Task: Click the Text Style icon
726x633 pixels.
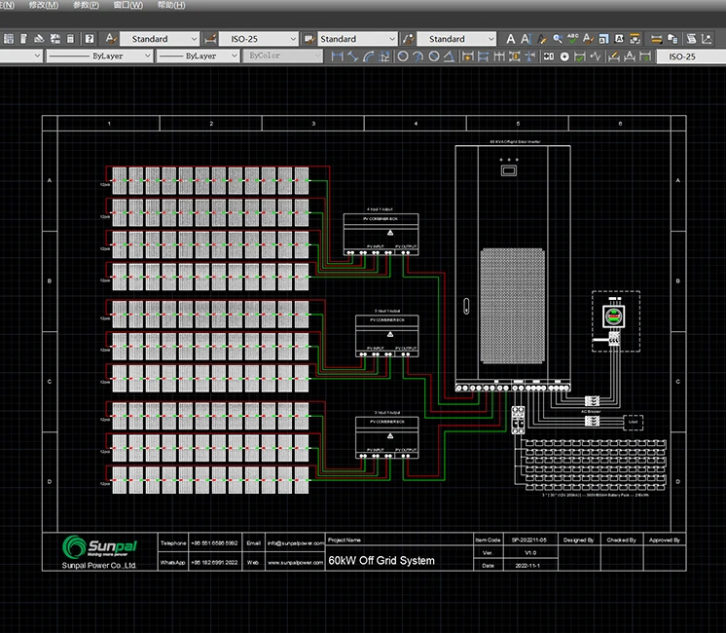Action: click(110, 38)
